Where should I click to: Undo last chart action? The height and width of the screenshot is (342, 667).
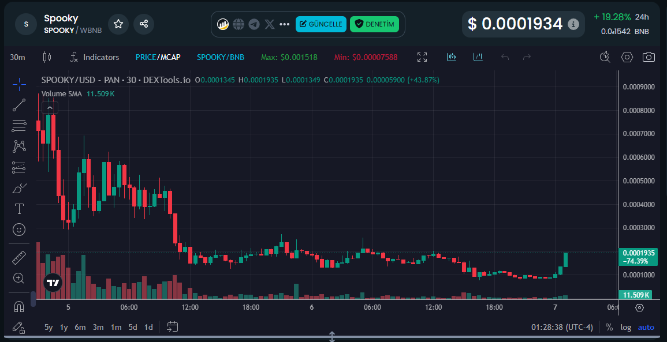505,57
